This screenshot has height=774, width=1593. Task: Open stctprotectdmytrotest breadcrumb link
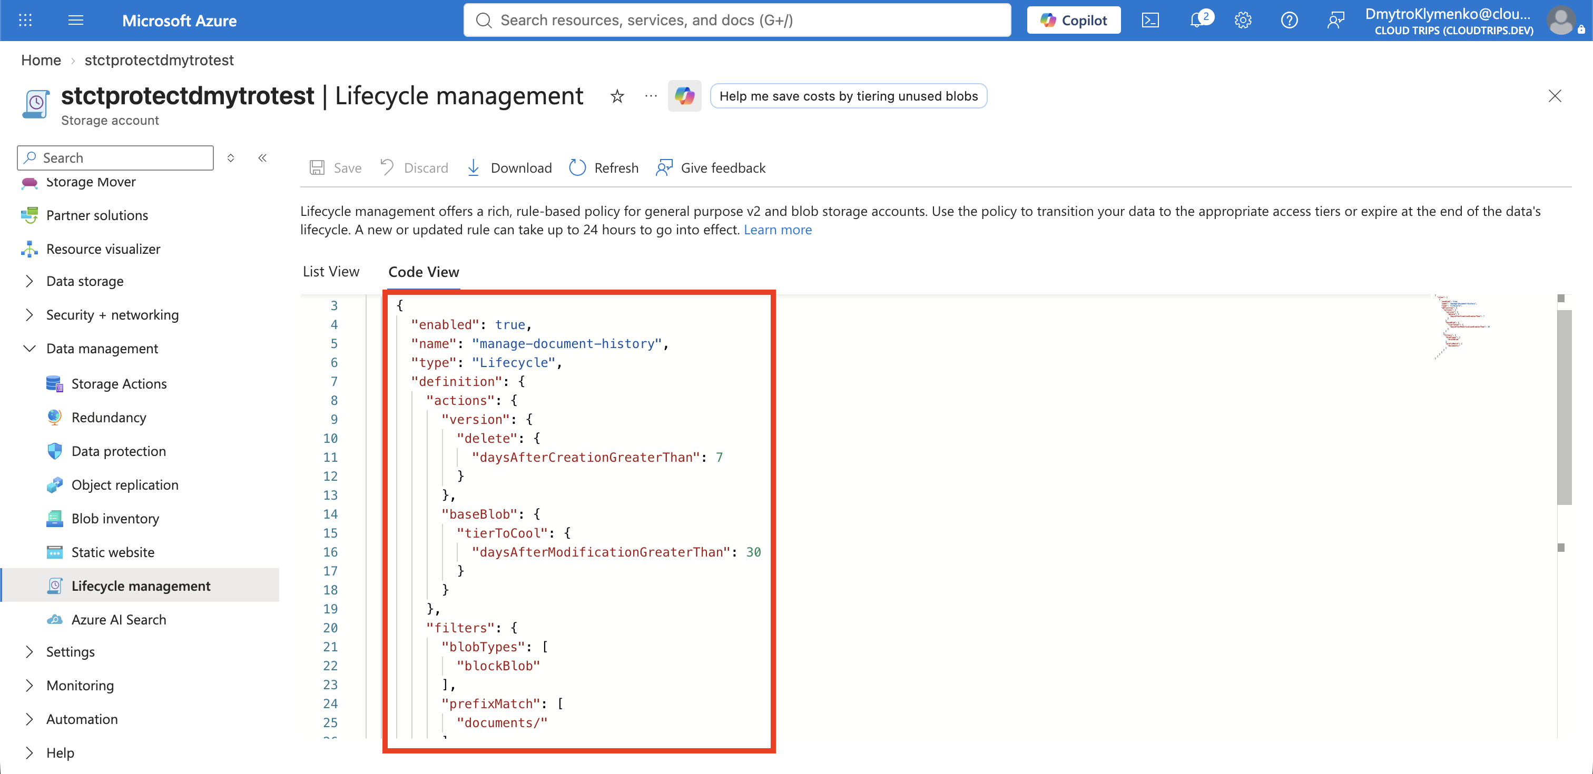point(159,60)
